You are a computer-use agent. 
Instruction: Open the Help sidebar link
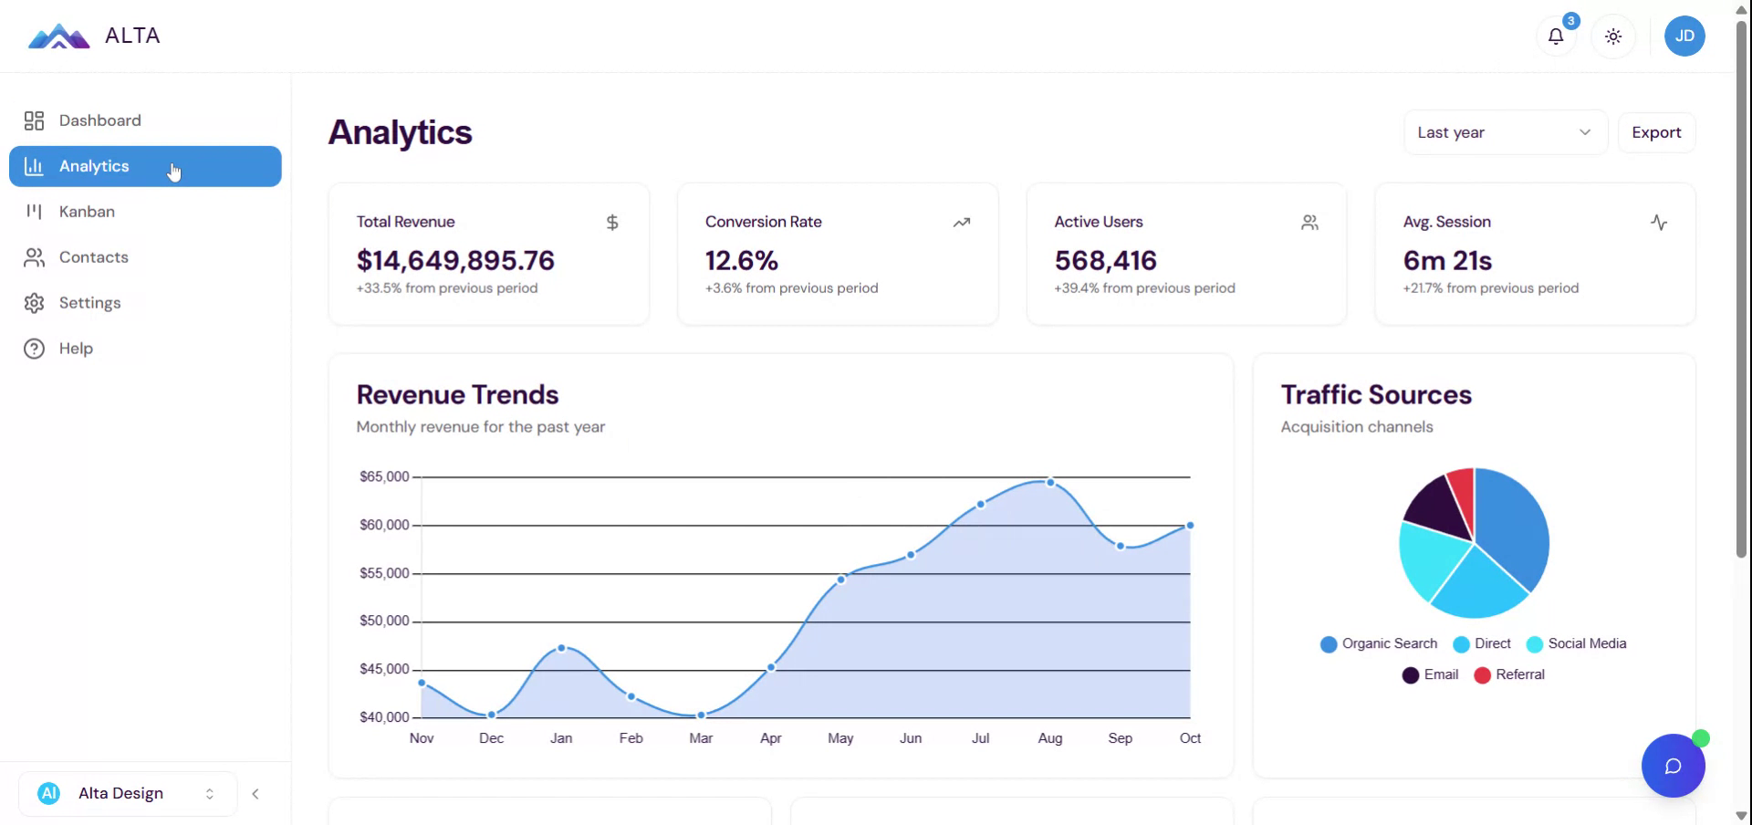pyautogui.click(x=76, y=349)
